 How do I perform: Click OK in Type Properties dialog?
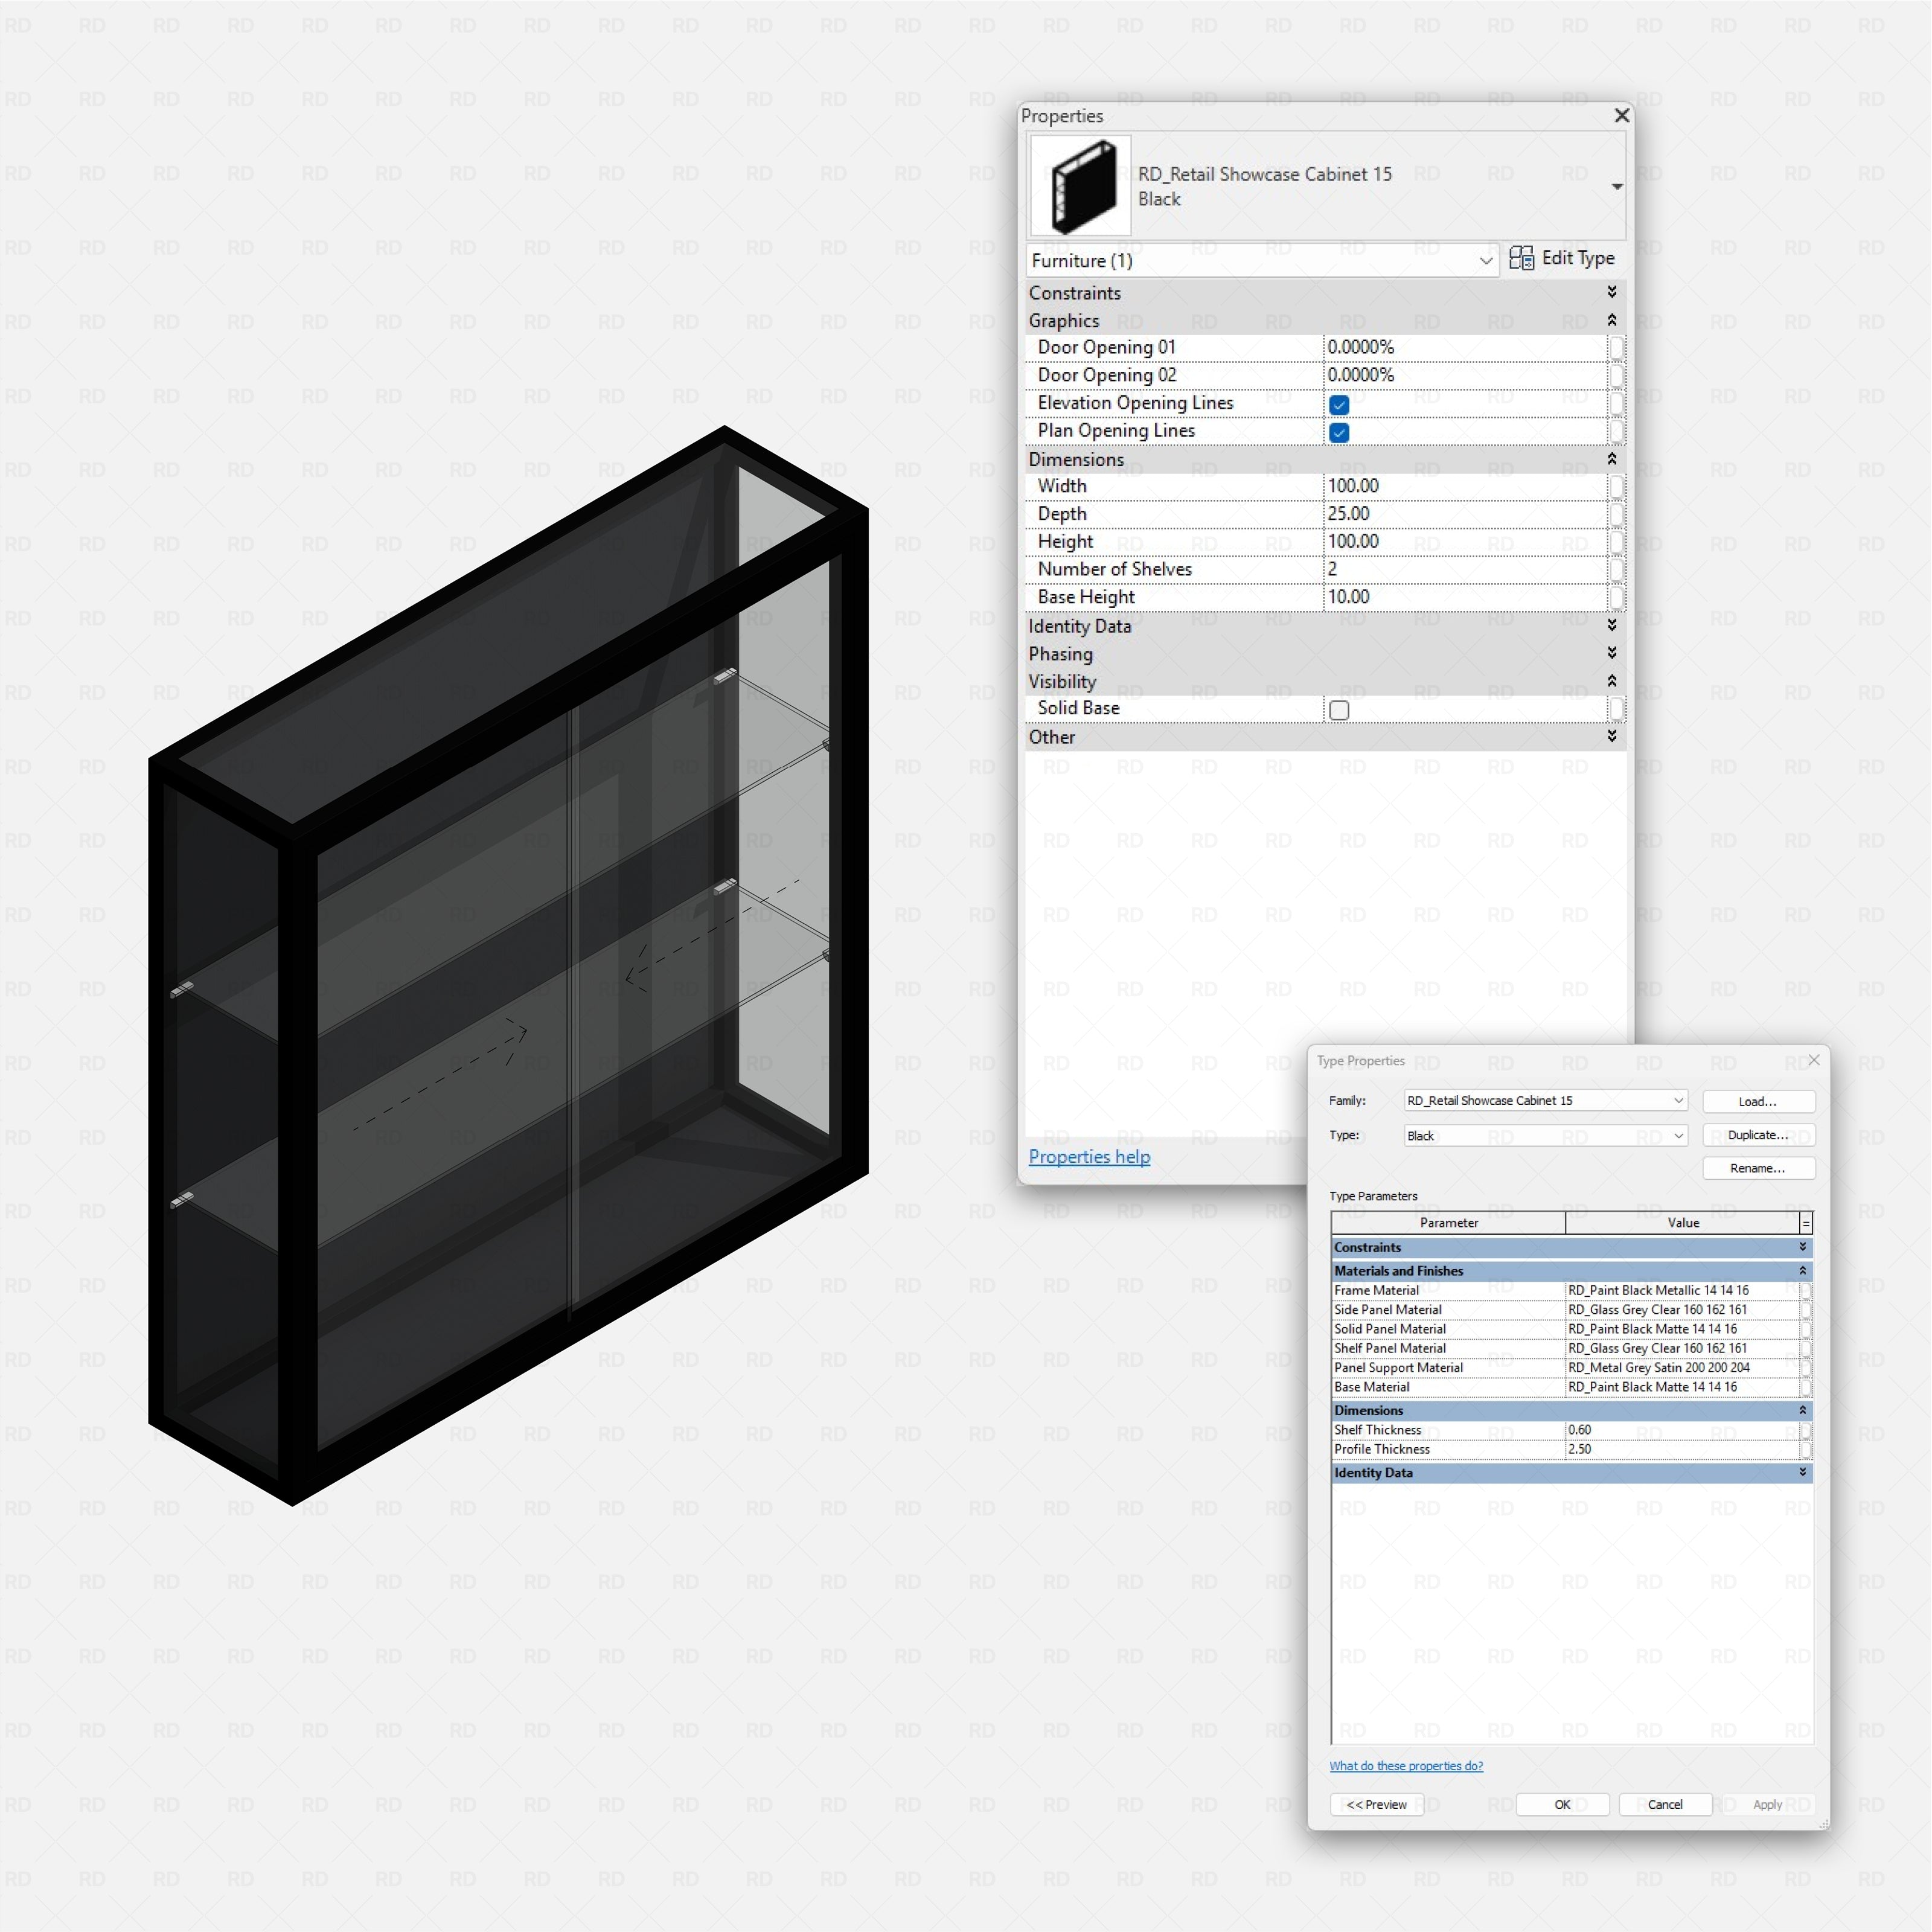(x=1562, y=1805)
